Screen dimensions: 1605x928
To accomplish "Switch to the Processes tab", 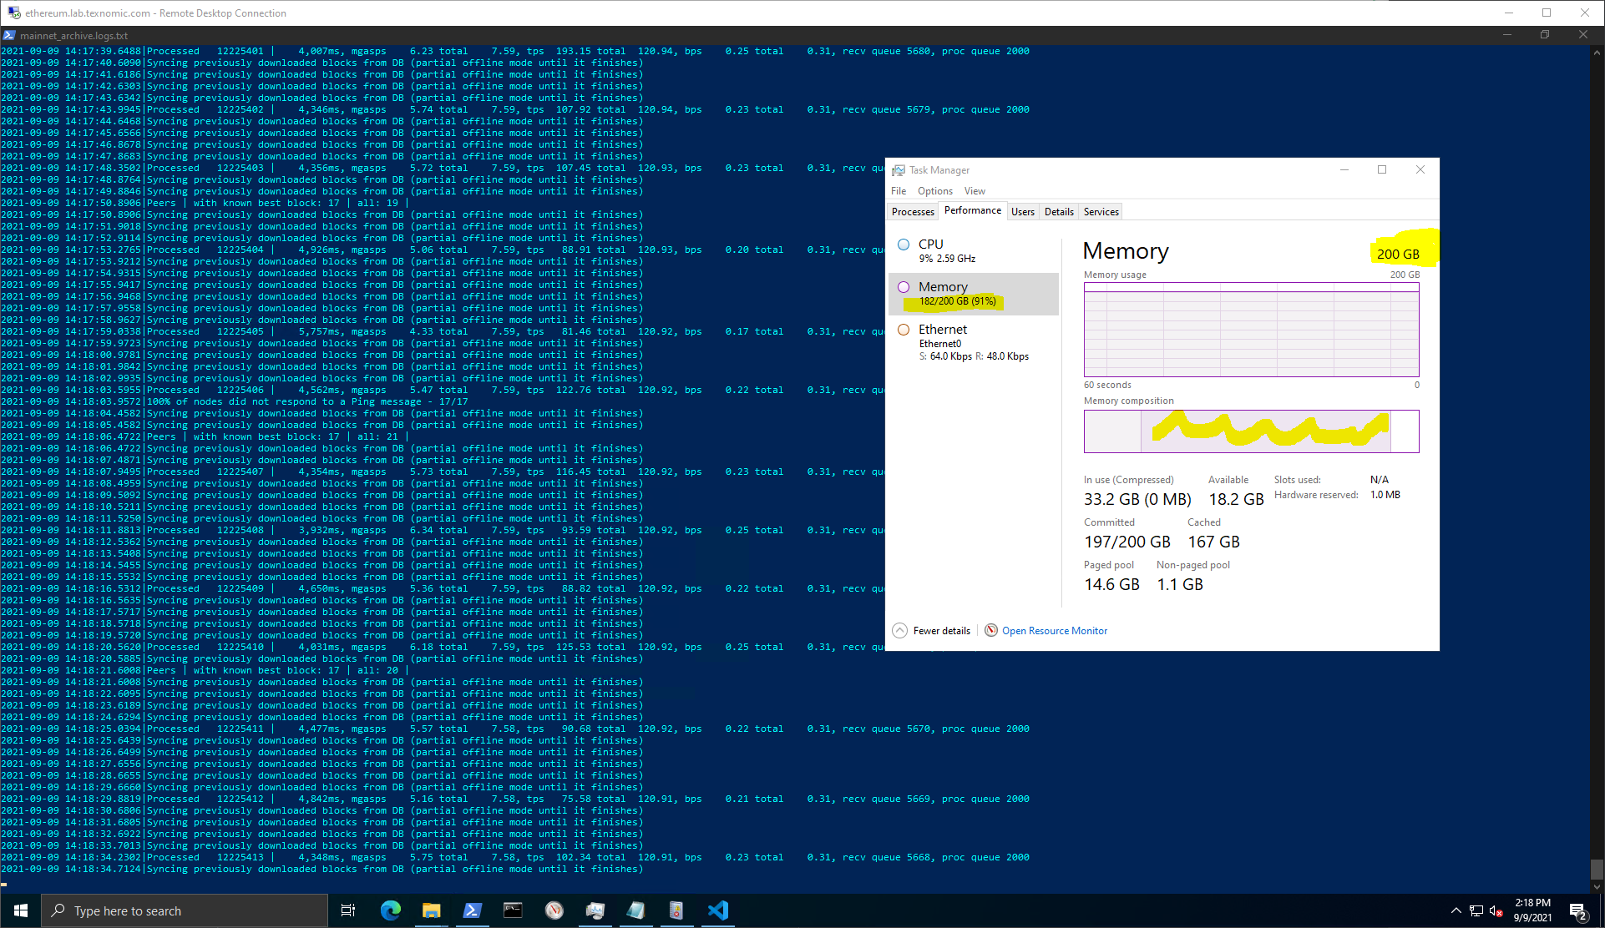I will 913,212.
